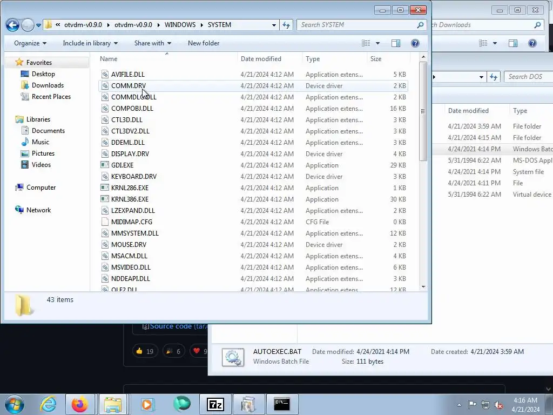Open the Documents library

48,131
